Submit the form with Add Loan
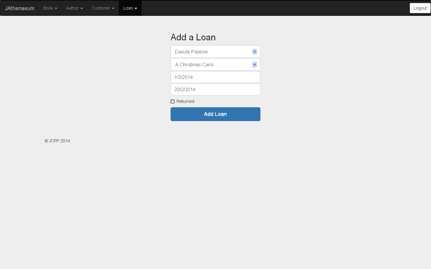 pyautogui.click(x=215, y=114)
